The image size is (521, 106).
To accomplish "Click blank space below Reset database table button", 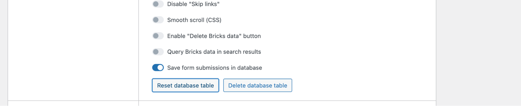I will [185, 96].
